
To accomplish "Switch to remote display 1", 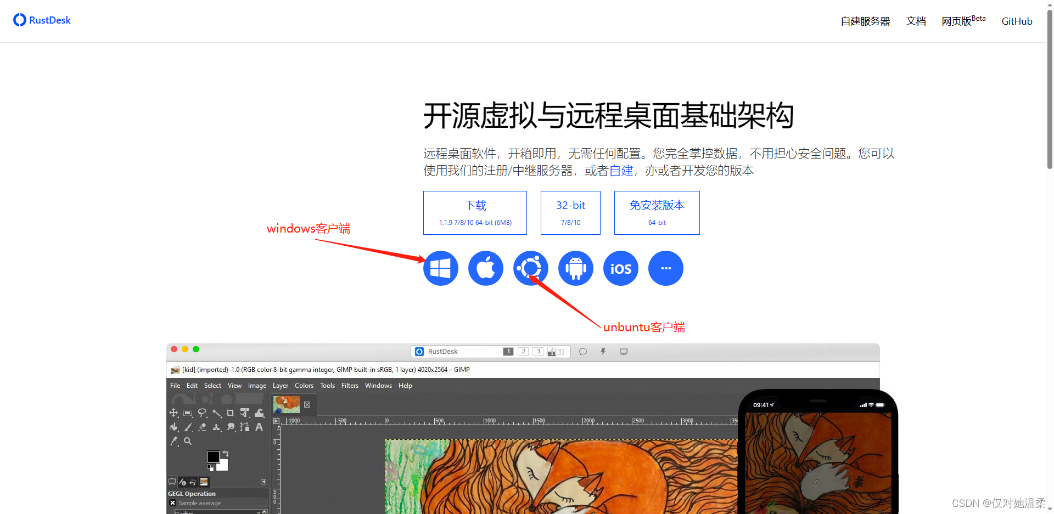I will [508, 352].
